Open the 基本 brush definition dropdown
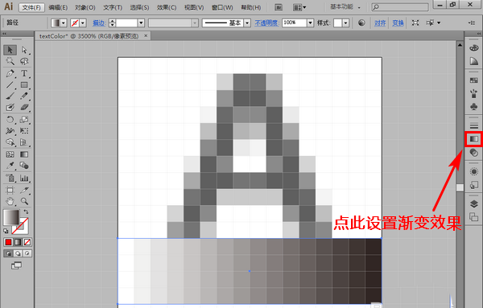Screen dimensions: 483x308 click(x=247, y=23)
